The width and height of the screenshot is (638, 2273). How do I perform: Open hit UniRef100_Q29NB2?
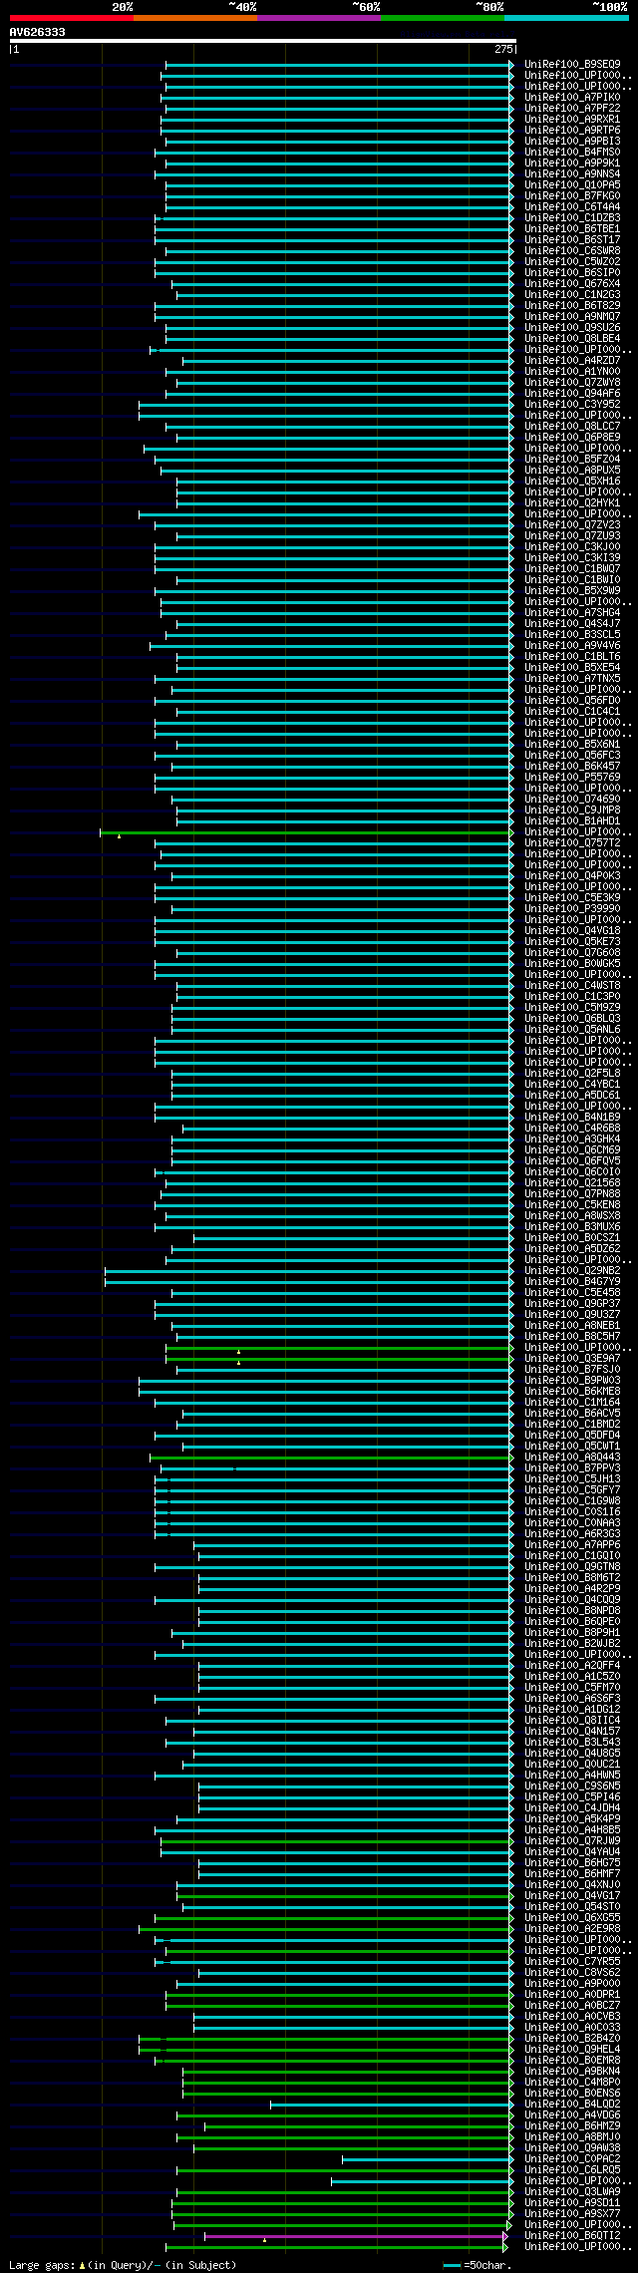click(572, 1270)
